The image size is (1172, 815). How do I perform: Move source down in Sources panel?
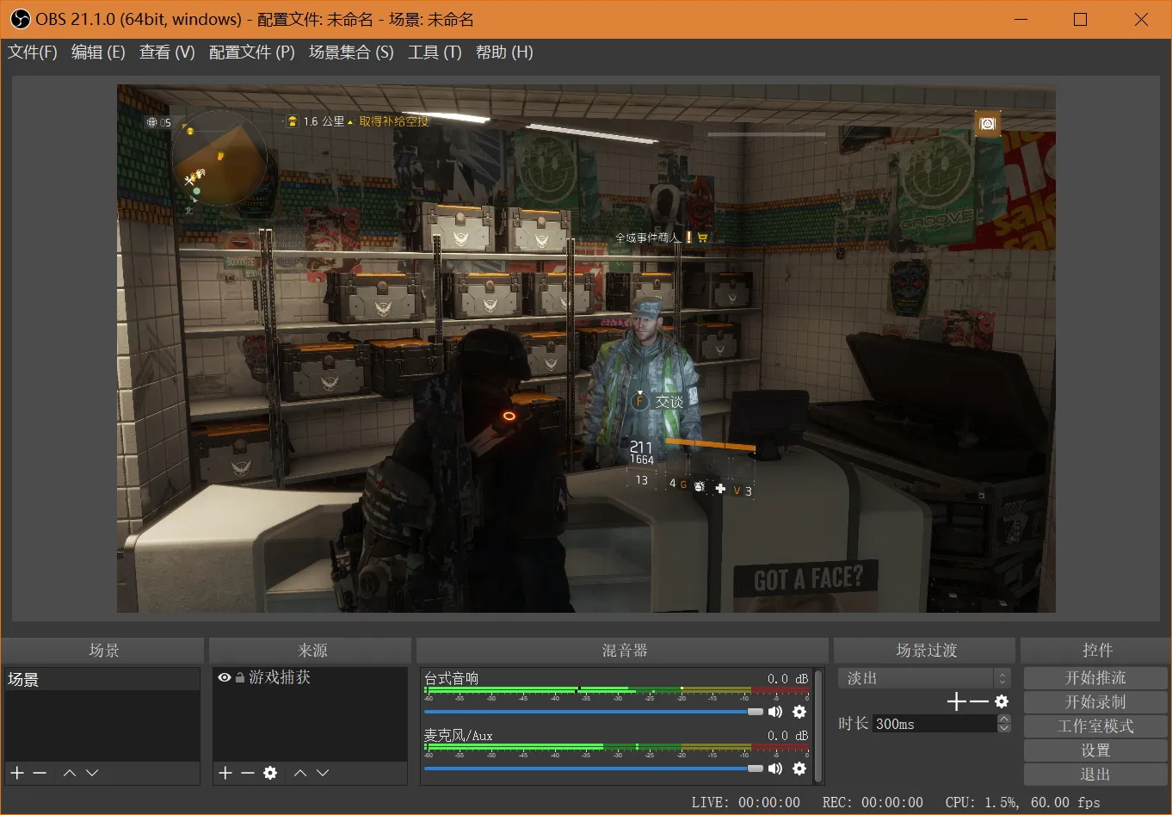[x=323, y=773]
